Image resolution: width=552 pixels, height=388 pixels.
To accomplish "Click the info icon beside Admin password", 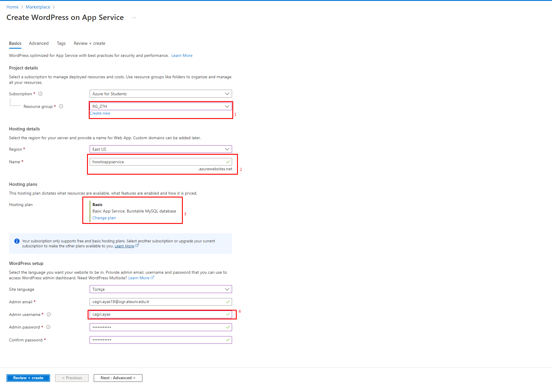I will [48, 327].
